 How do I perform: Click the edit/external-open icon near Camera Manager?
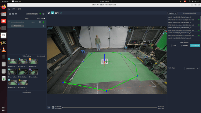[x=43, y=14]
